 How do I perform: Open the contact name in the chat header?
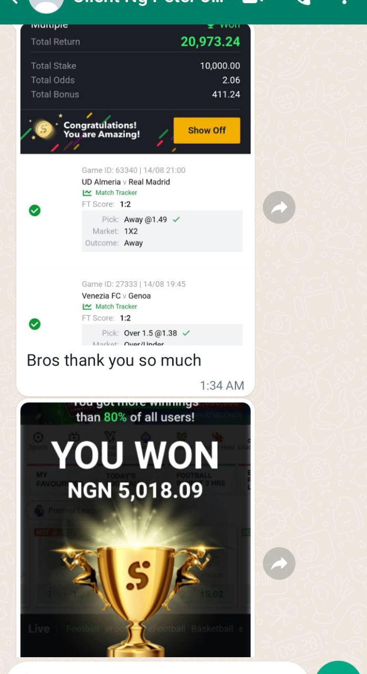pyautogui.click(x=148, y=2)
